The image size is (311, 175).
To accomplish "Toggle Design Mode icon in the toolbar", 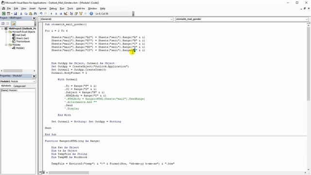I will click(x=66, y=14).
